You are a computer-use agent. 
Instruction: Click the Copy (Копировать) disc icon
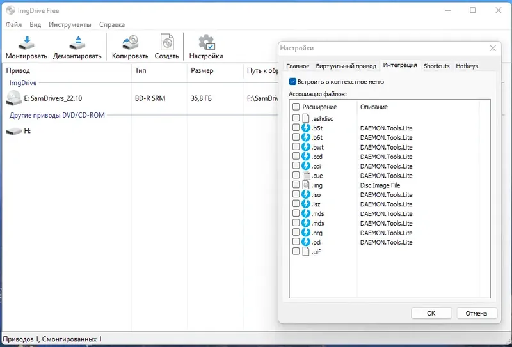pos(131,43)
